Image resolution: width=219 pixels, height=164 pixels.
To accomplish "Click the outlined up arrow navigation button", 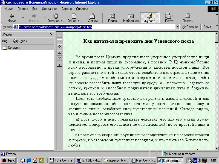I will tap(59, 42).
